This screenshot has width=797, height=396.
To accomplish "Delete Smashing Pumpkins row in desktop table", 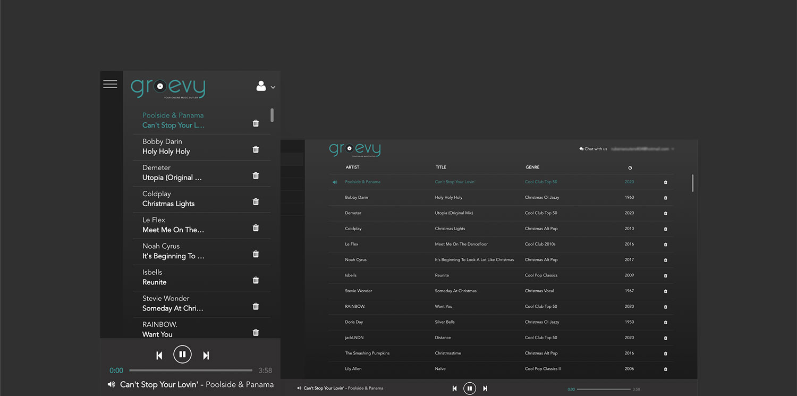I will (x=666, y=353).
